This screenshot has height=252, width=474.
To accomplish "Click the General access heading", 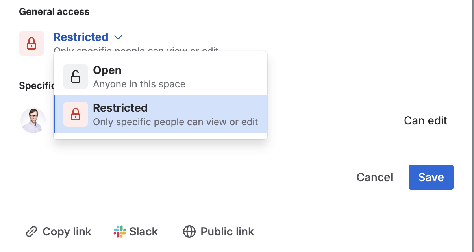I will pos(54,12).
